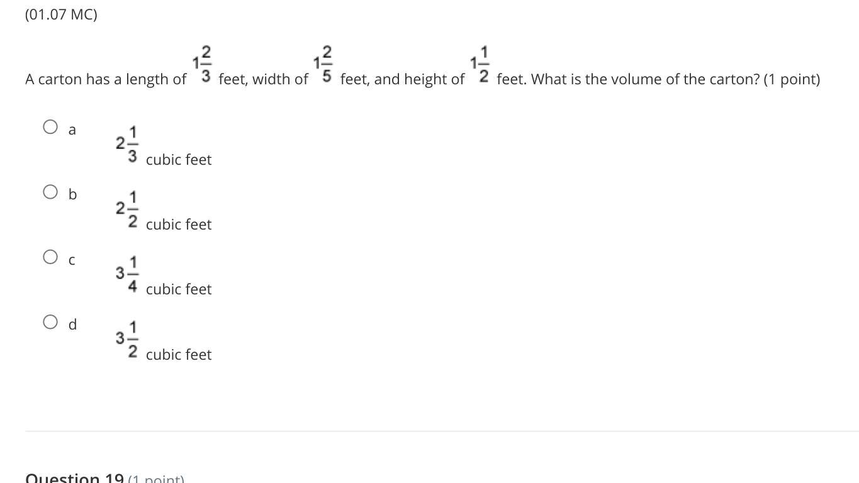The image size is (859, 483).
Task: Click the length fraction 1 2/3 in question
Action: point(203,65)
